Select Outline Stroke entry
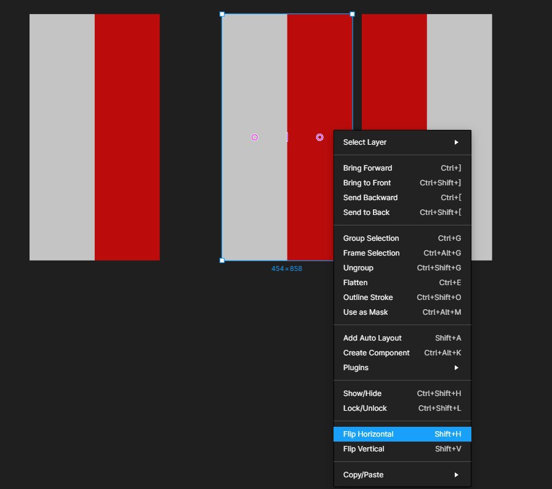This screenshot has width=552, height=489. (x=402, y=297)
